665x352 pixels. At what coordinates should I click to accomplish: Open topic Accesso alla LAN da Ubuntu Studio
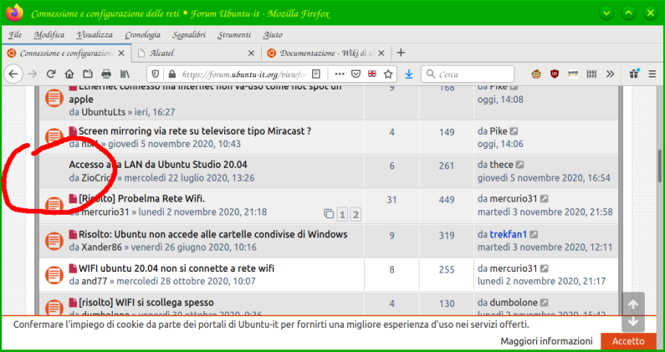click(x=158, y=165)
